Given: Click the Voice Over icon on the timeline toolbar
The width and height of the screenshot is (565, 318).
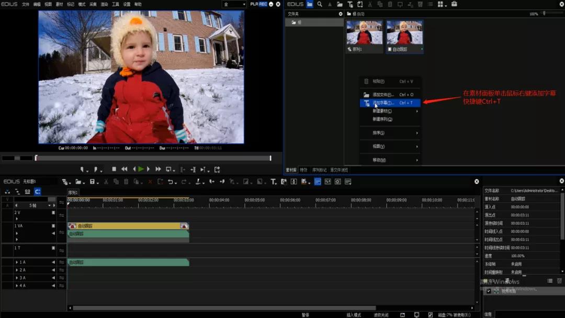Looking at the screenshot, I should [x=294, y=182].
